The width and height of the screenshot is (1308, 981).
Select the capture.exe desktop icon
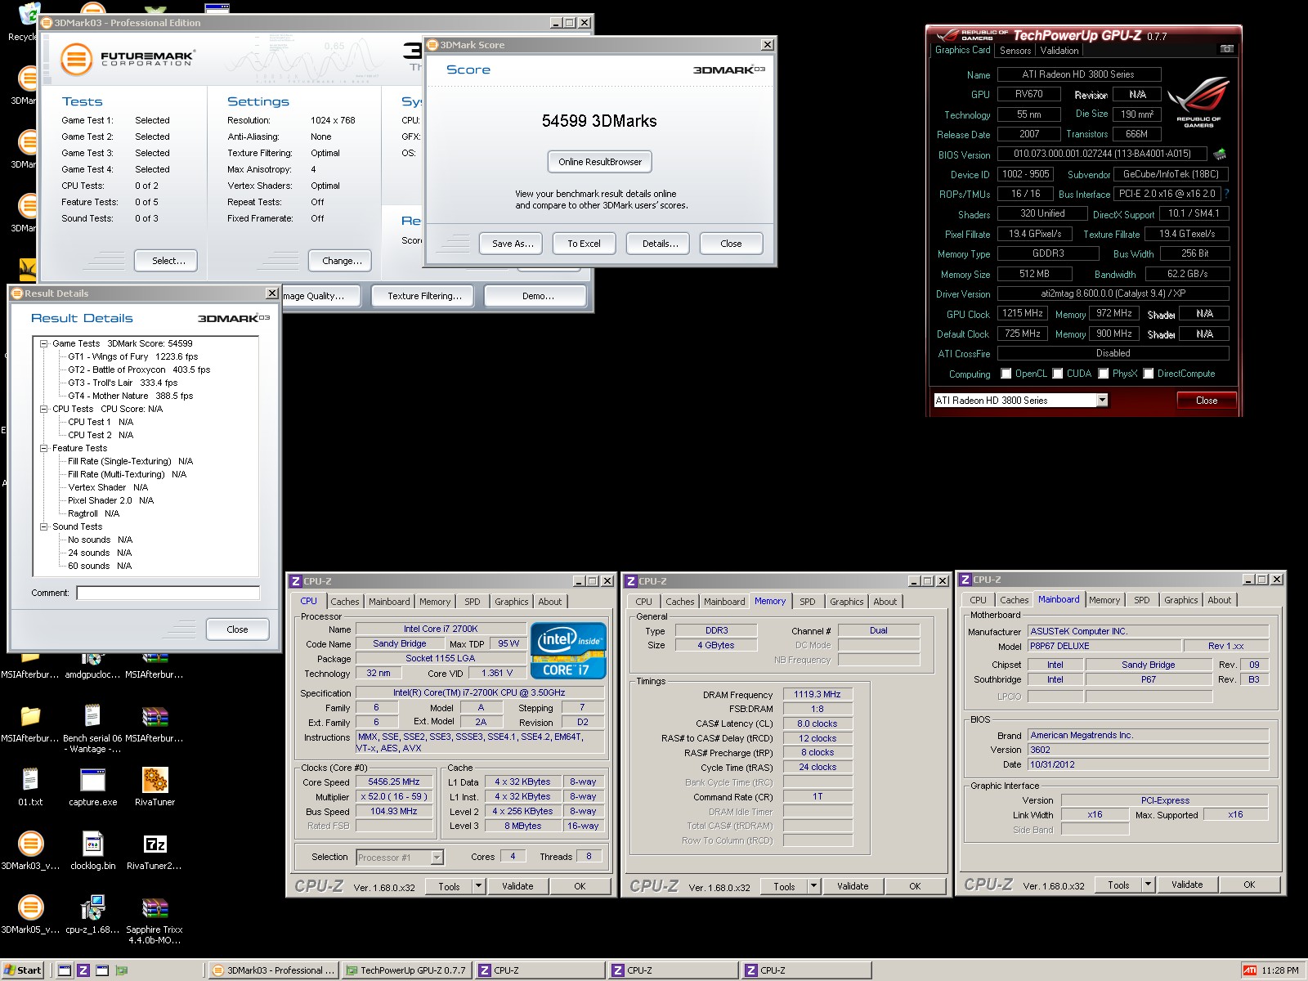click(x=93, y=781)
